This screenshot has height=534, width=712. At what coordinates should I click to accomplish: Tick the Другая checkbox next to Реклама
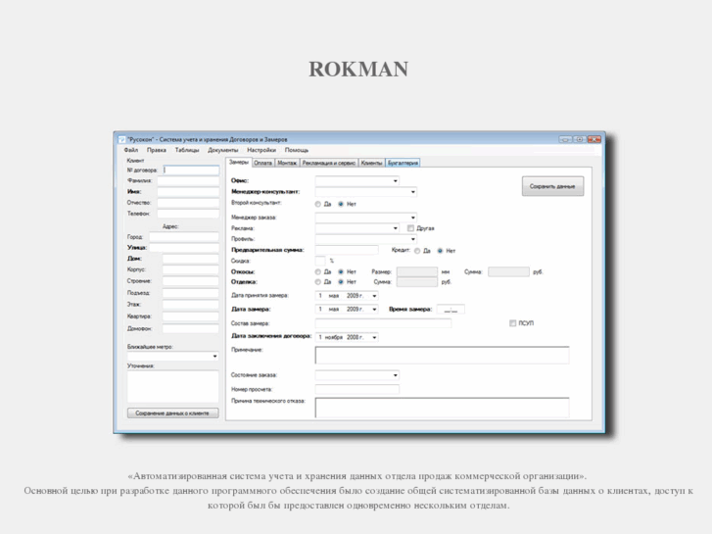(x=410, y=228)
